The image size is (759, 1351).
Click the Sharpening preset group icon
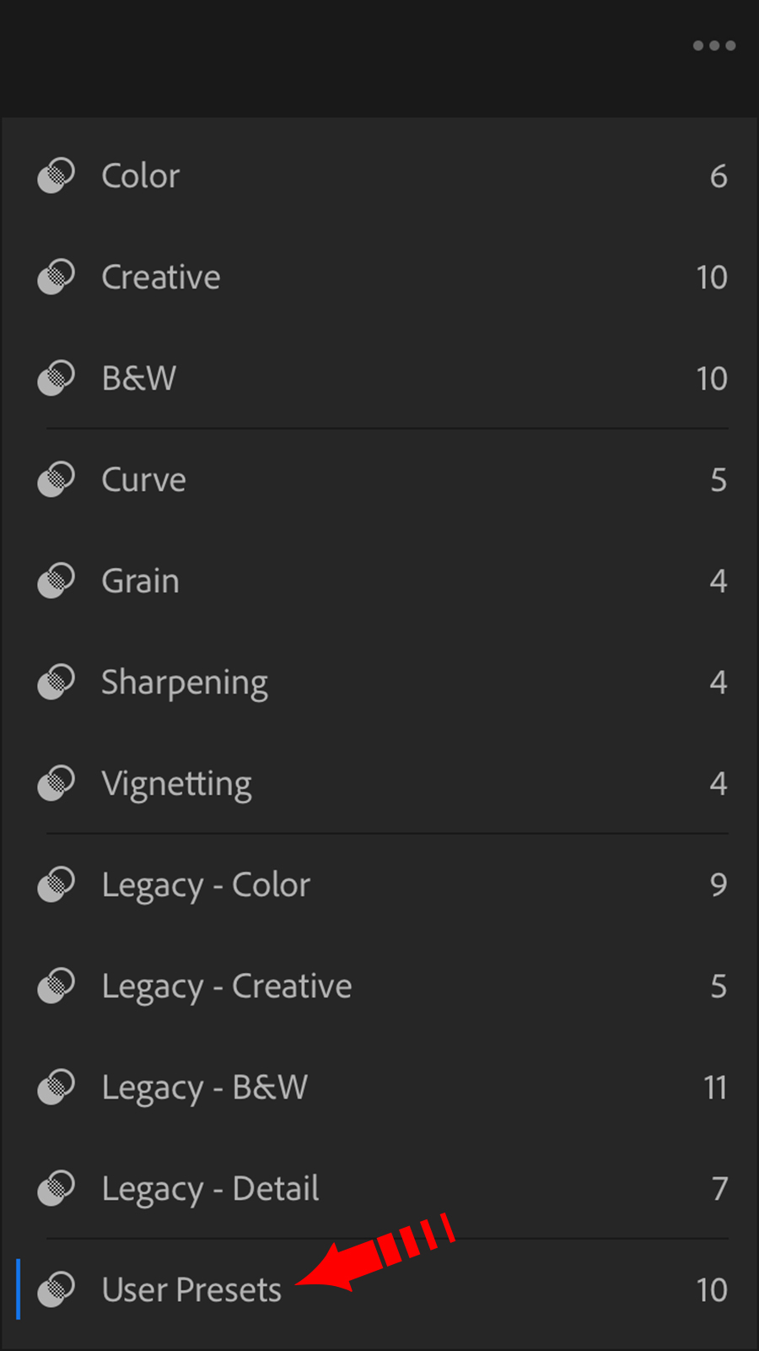click(57, 682)
